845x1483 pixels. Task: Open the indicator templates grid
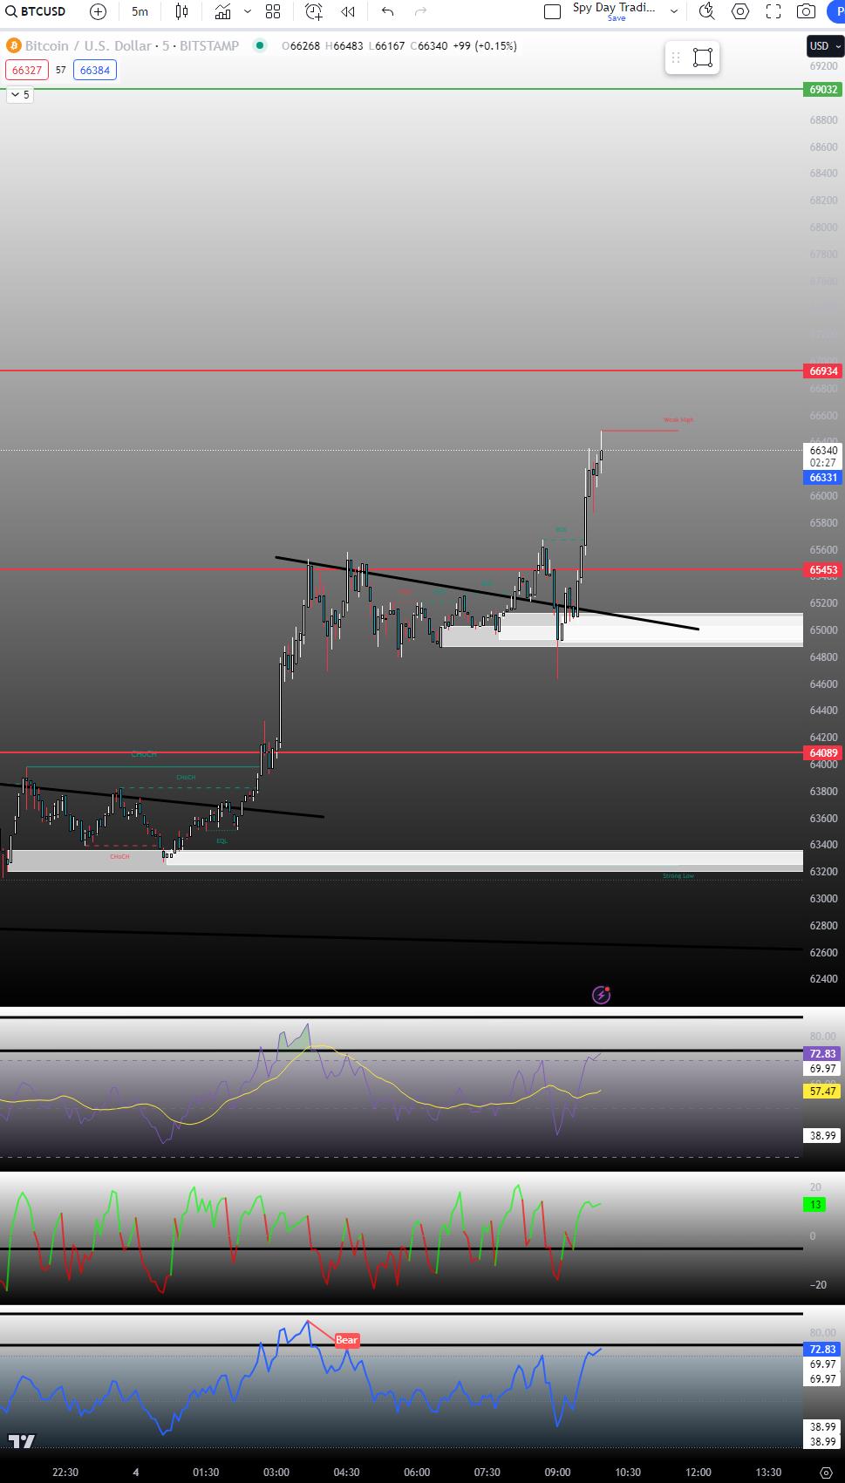[273, 11]
